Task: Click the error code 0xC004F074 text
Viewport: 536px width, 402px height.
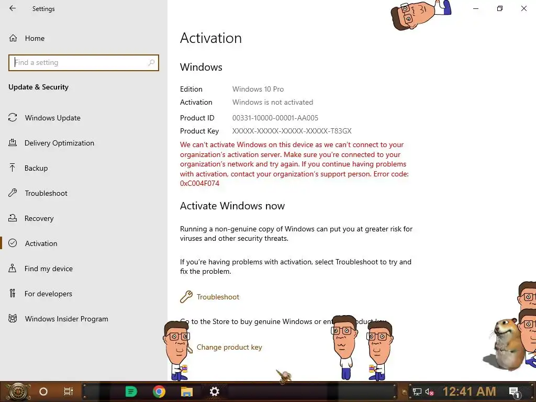Action: tap(199, 183)
